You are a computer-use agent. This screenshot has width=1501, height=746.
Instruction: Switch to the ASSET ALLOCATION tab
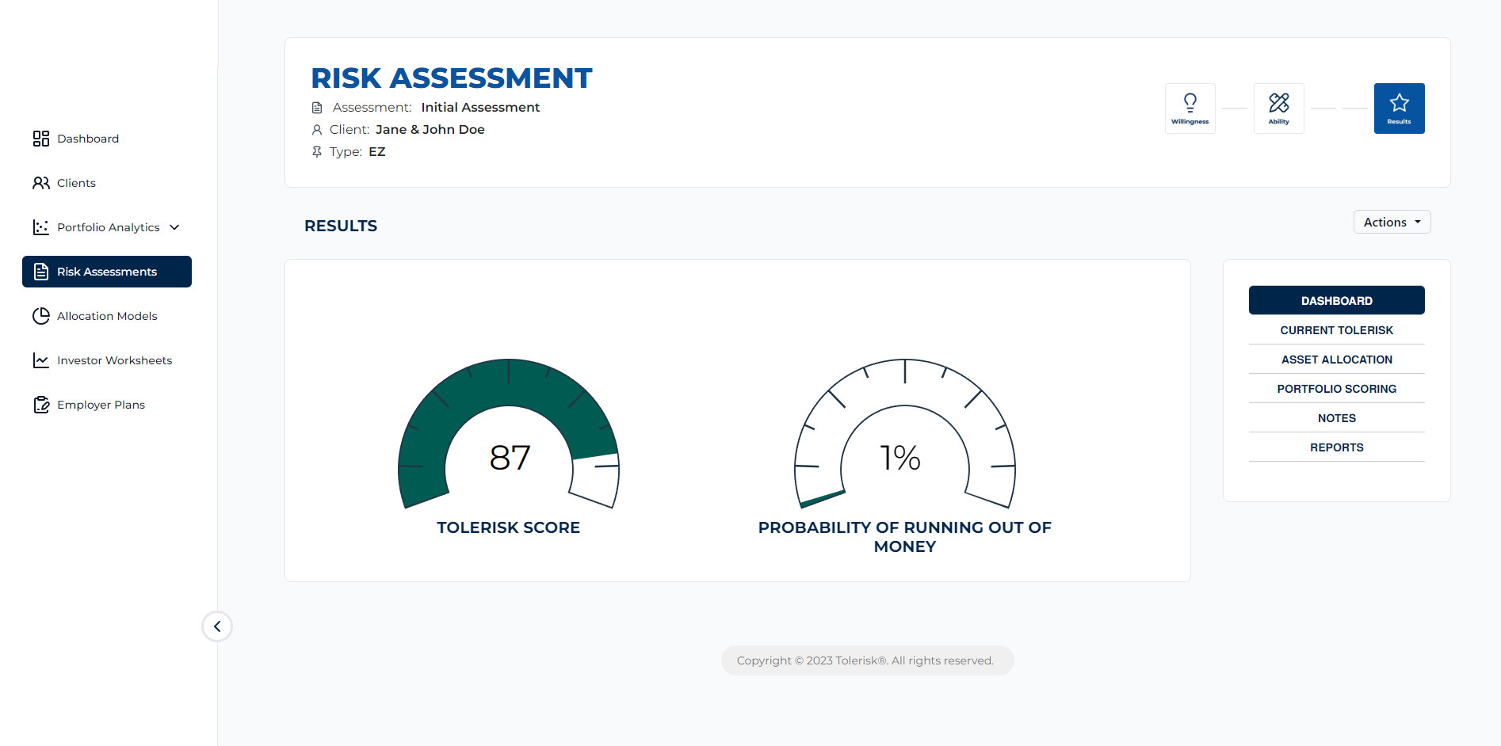[1337, 360]
